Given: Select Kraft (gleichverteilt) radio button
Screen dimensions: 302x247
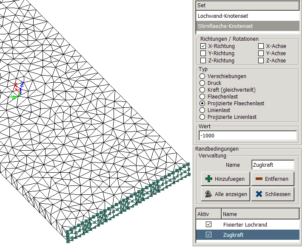Looking at the screenshot, I should pos(202,90).
